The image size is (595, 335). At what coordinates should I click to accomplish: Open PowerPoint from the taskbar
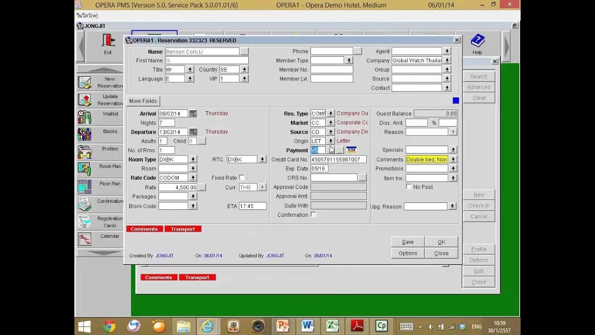(x=283, y=326)
